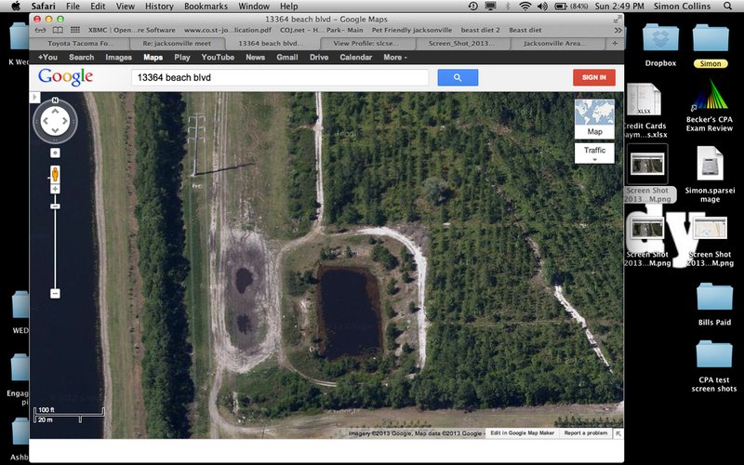Pan the map north with the up arrow
The width and height of the screenshot is (744, 465).
click(x=55, y=112)
